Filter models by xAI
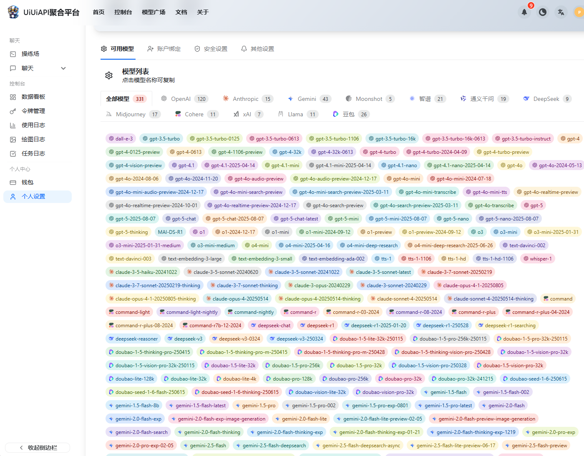 coord(248,114)
